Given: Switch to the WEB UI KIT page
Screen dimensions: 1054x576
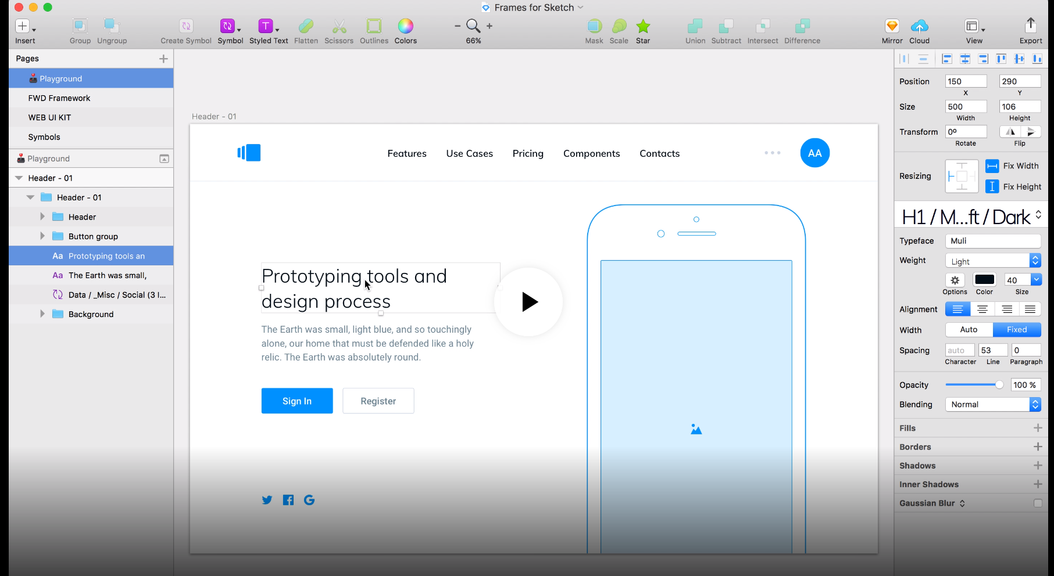Looking at the screenshot, I should (91, 117).
